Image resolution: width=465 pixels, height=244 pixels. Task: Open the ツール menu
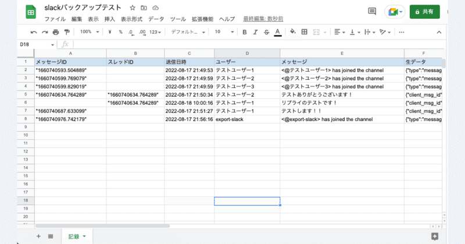tap(178, 19)
